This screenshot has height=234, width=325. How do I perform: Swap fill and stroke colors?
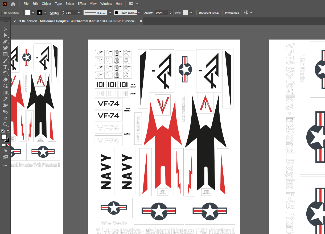tap(8, 131)
